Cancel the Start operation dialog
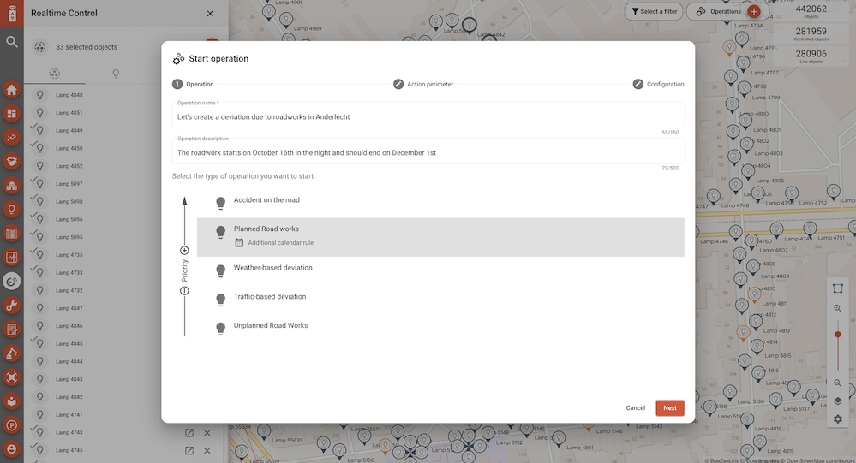The image size is (856, 463). point(635,408)
